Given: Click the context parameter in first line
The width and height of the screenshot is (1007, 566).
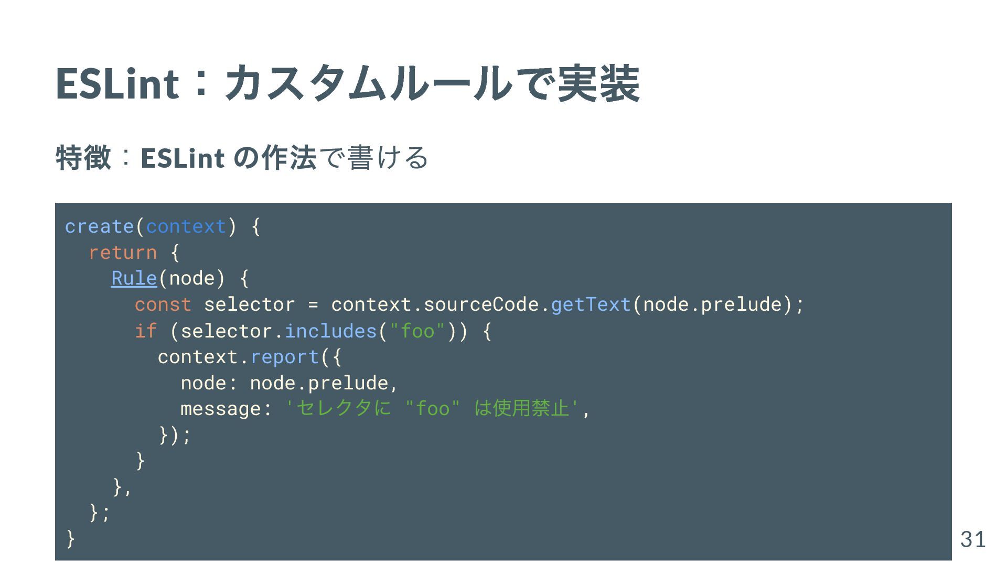Looking at the screenshot, I should [186, 226].
